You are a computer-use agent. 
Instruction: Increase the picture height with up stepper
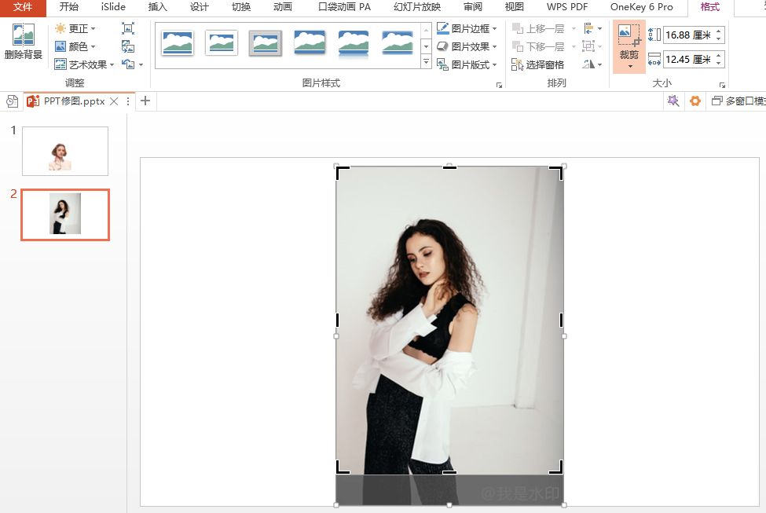pos(719,31)
